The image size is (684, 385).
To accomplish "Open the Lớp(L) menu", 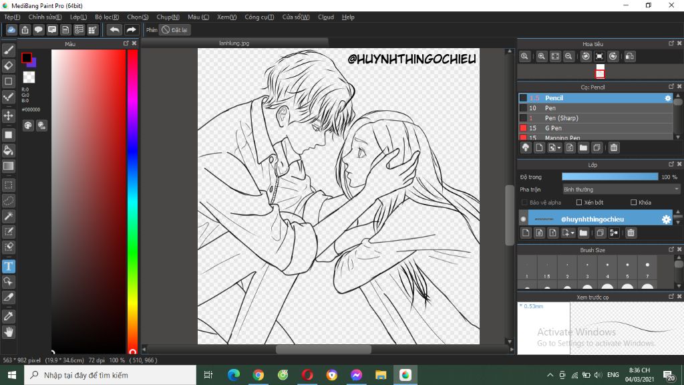I will point(79,17).
